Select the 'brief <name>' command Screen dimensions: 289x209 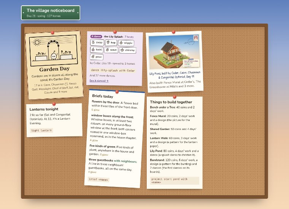[x=98, y=179]
